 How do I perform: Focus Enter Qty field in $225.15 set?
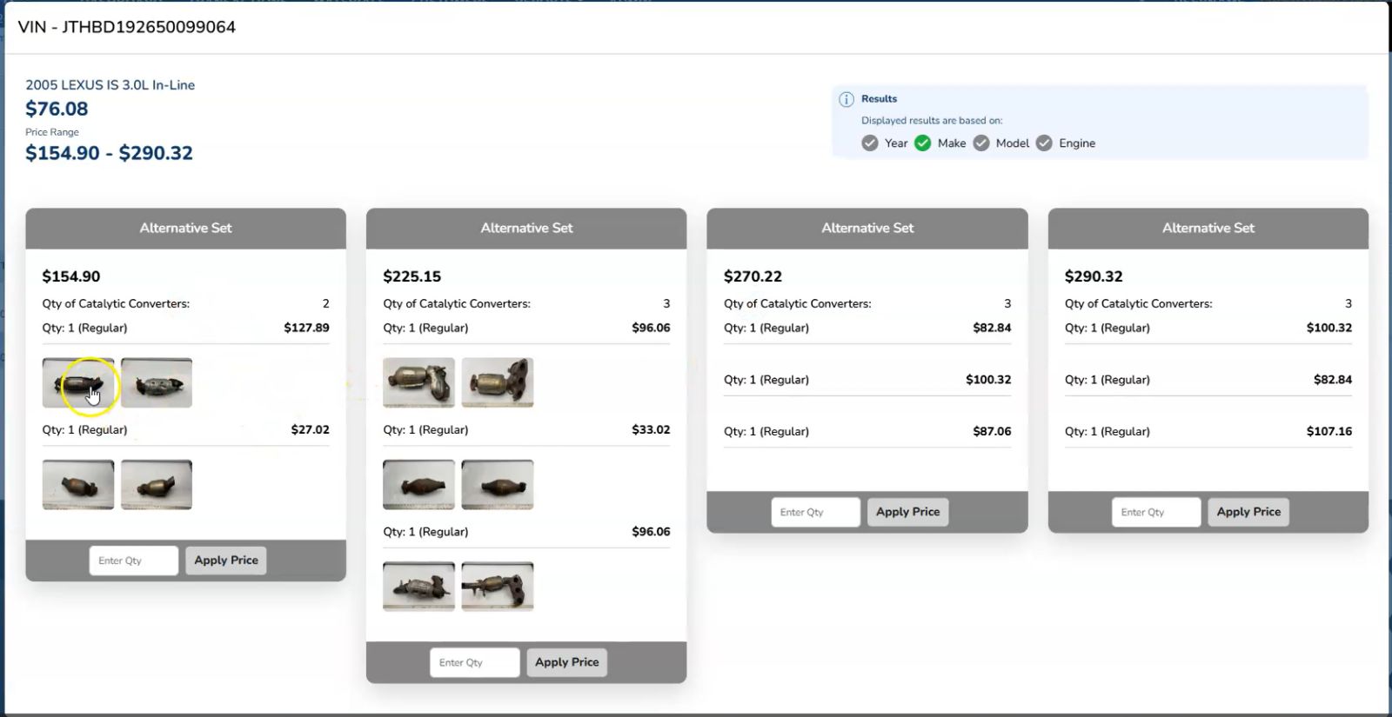(475, 662)
